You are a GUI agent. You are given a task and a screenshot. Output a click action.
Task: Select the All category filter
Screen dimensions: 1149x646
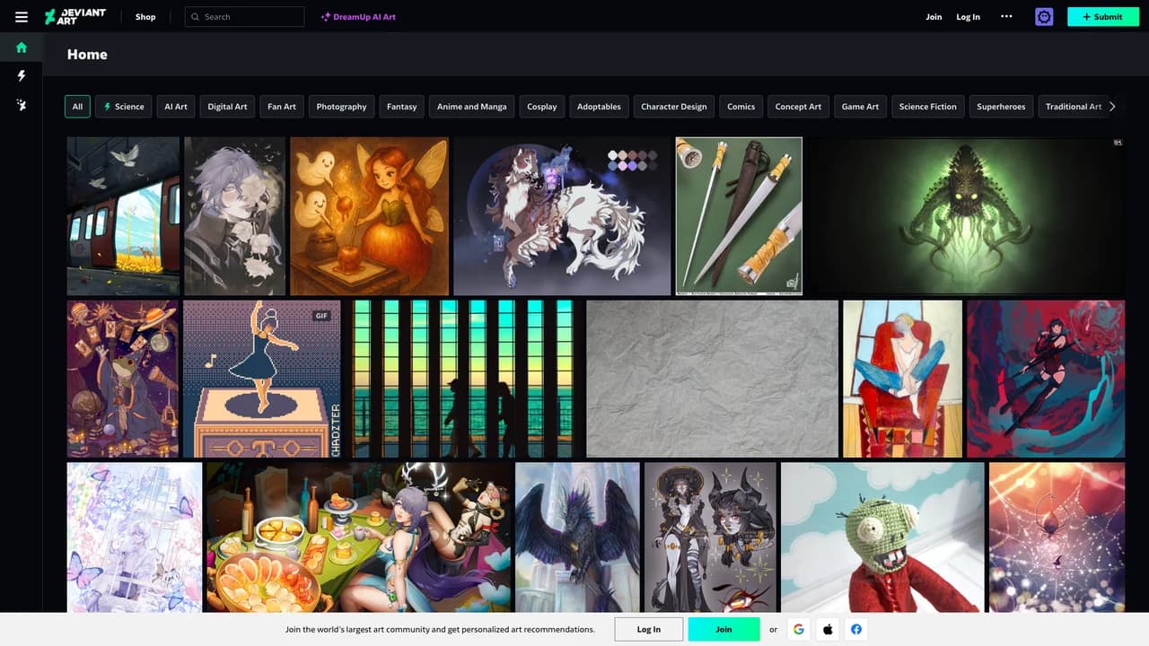[77, 107]
